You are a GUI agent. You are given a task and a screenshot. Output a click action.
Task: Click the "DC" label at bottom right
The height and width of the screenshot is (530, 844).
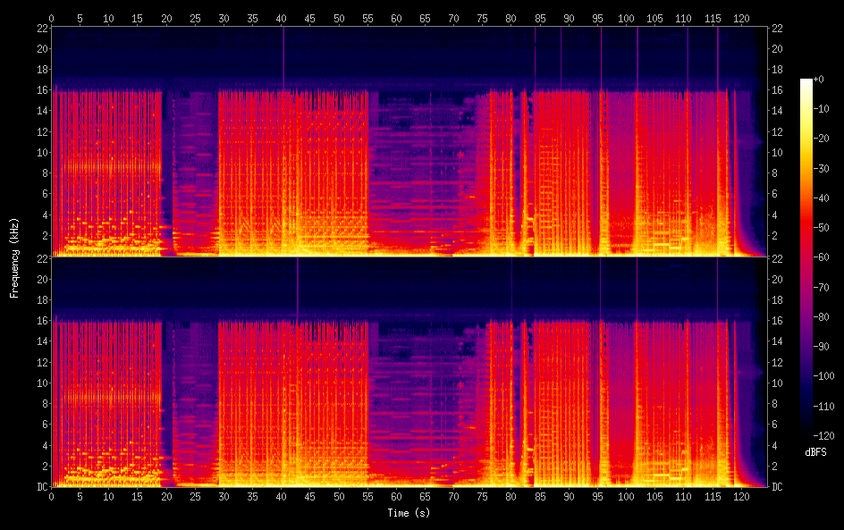click(777, 487)
